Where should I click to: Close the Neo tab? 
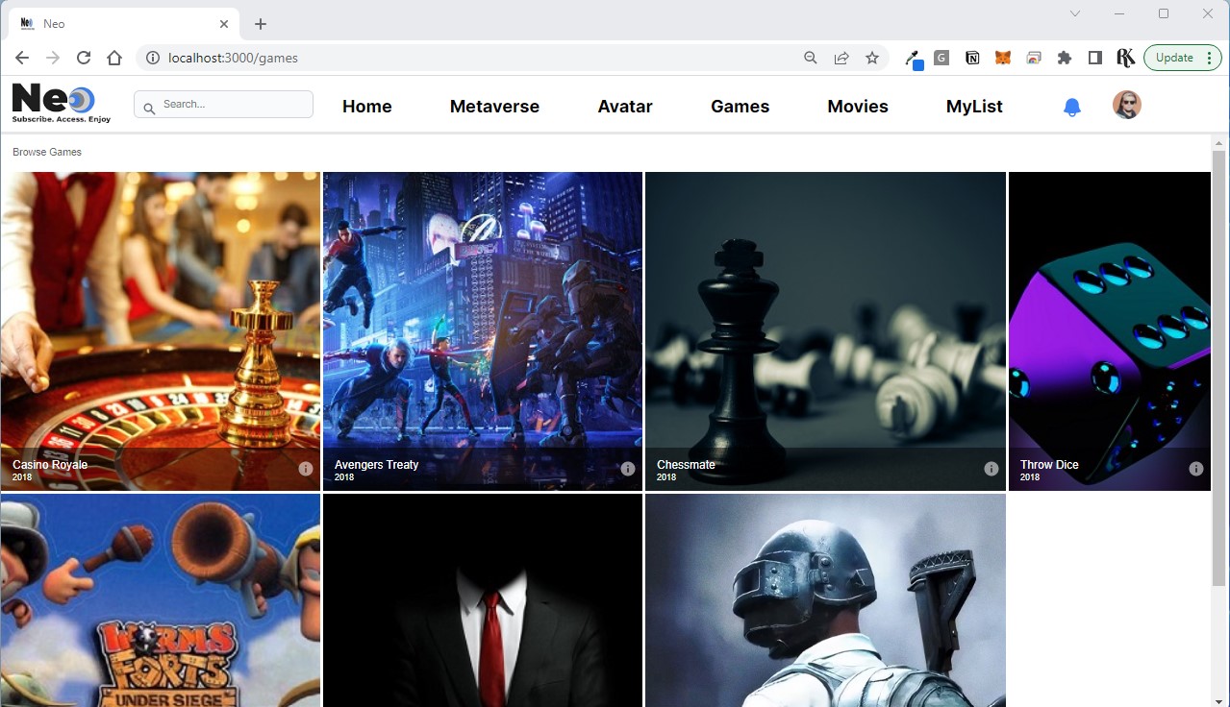tap(224, 24)
